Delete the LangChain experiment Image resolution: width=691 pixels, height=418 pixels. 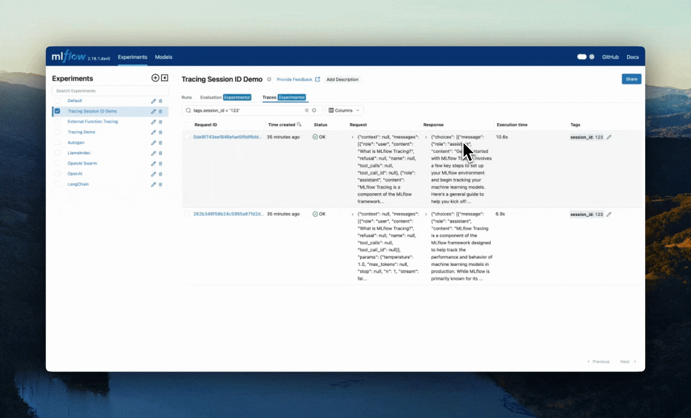(161, 185)
